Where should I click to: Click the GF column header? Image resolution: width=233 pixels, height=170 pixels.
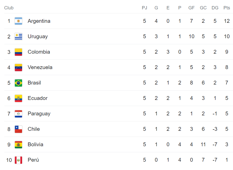point(191,8)
